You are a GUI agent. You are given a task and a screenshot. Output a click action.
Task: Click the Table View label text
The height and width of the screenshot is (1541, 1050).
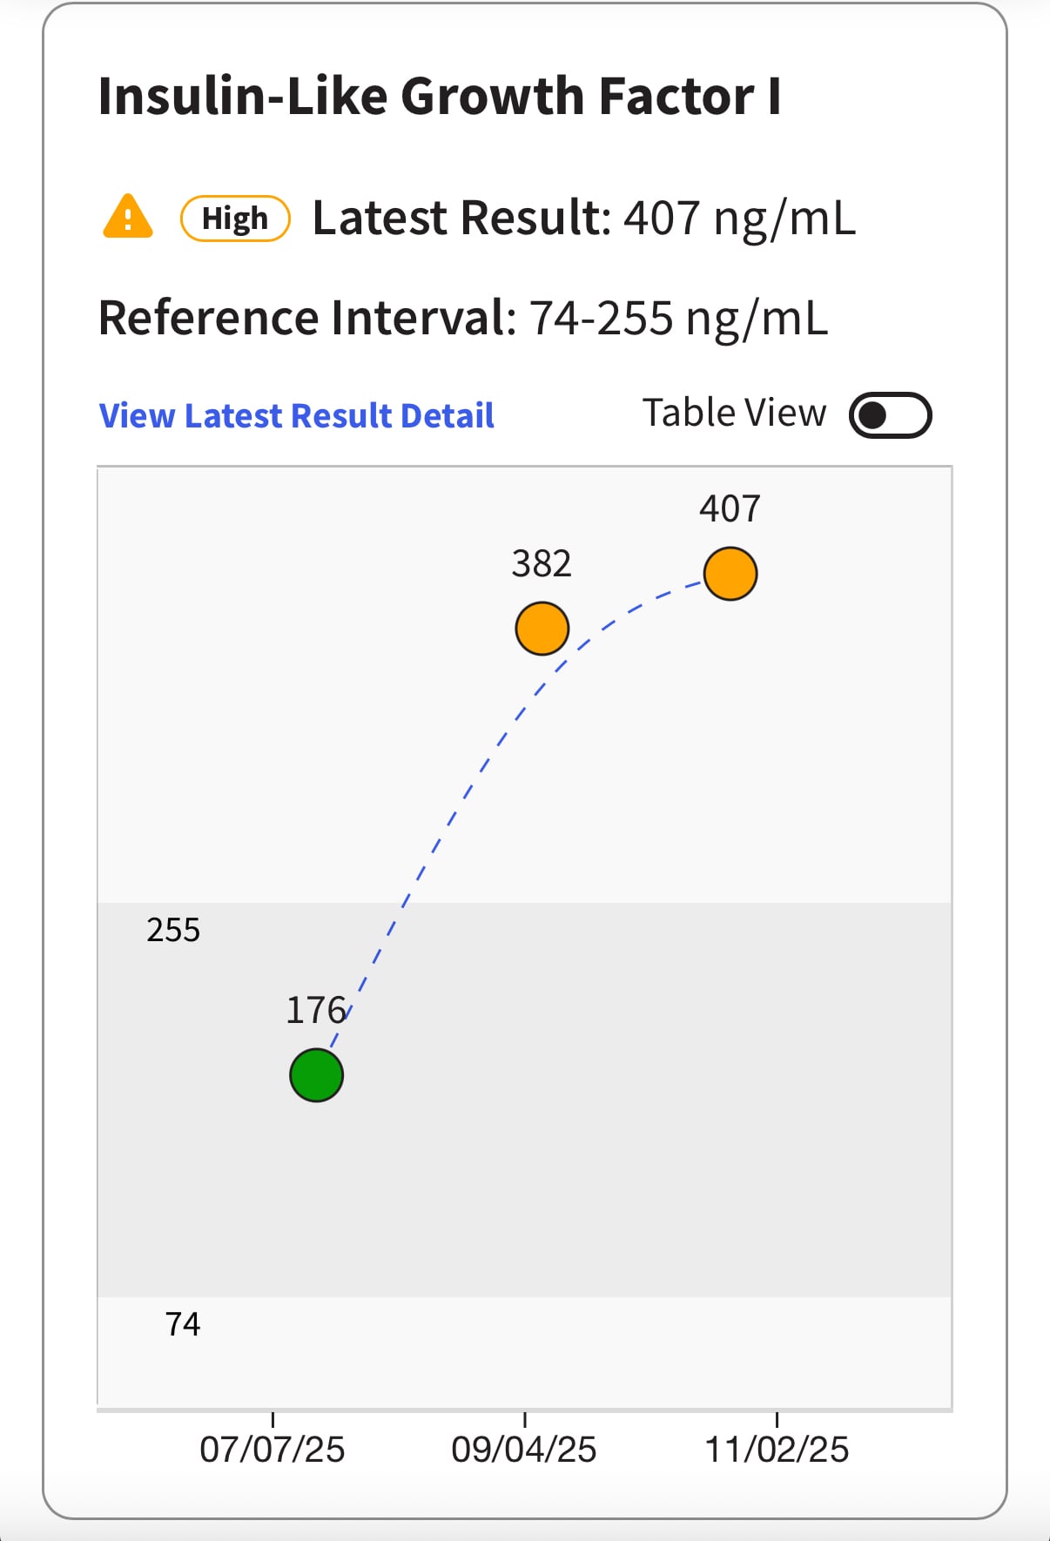pyautogui.click(x=734, y=413)
